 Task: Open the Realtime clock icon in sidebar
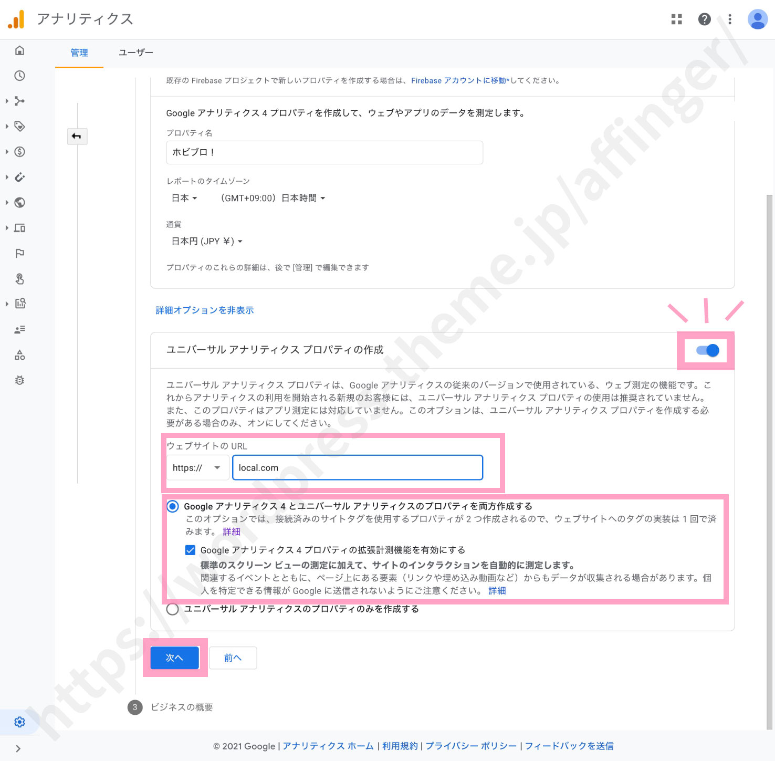(x=19, y=76)
